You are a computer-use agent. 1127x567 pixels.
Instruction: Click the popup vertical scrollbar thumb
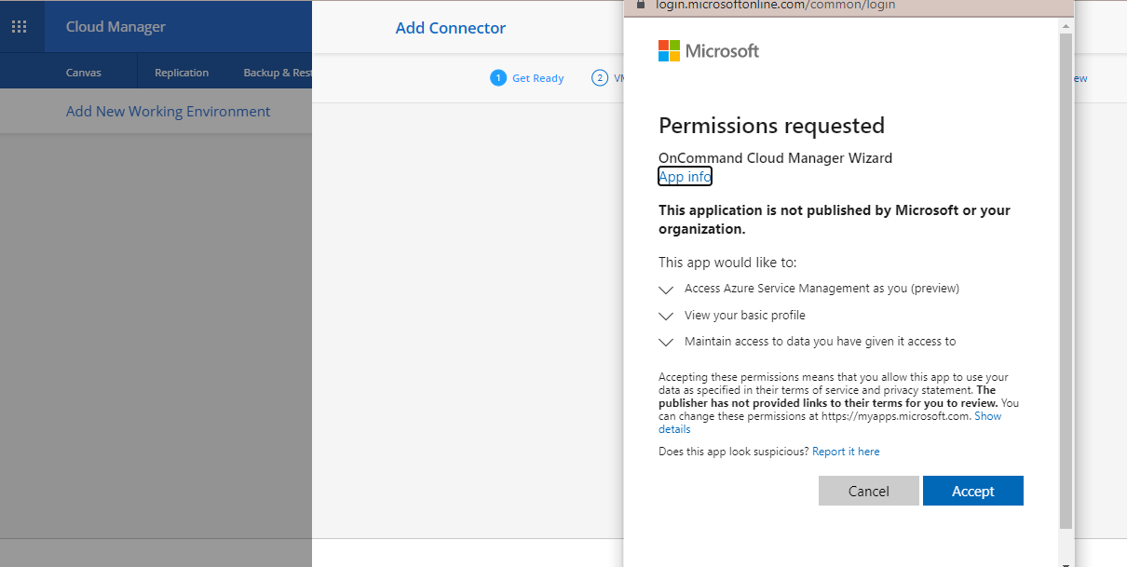[1066, 279]
